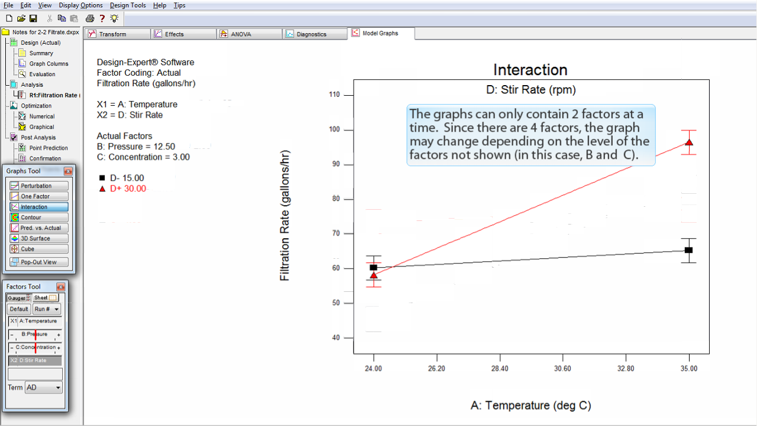757x426 pixels.
Task: Choose the Contour graph button
Action: (39, 217)
